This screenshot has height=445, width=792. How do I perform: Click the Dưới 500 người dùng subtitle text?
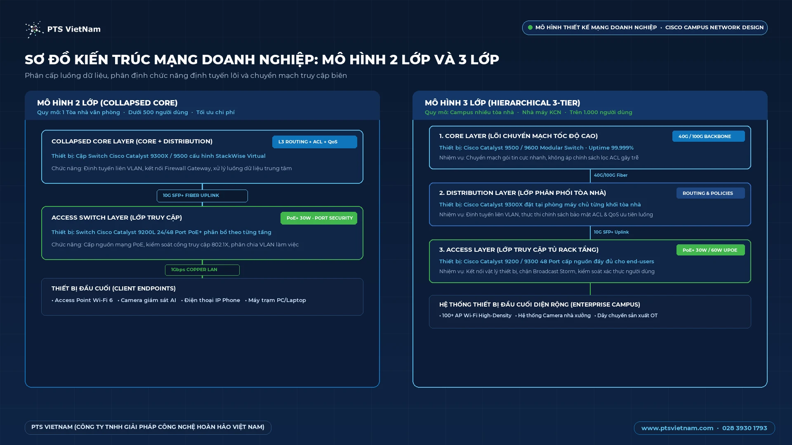pos(158,112)
